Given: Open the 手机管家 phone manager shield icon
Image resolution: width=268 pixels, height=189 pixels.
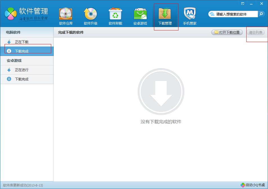Looking at the screenshot, I should pyautogui.click(x=190, y=14).
